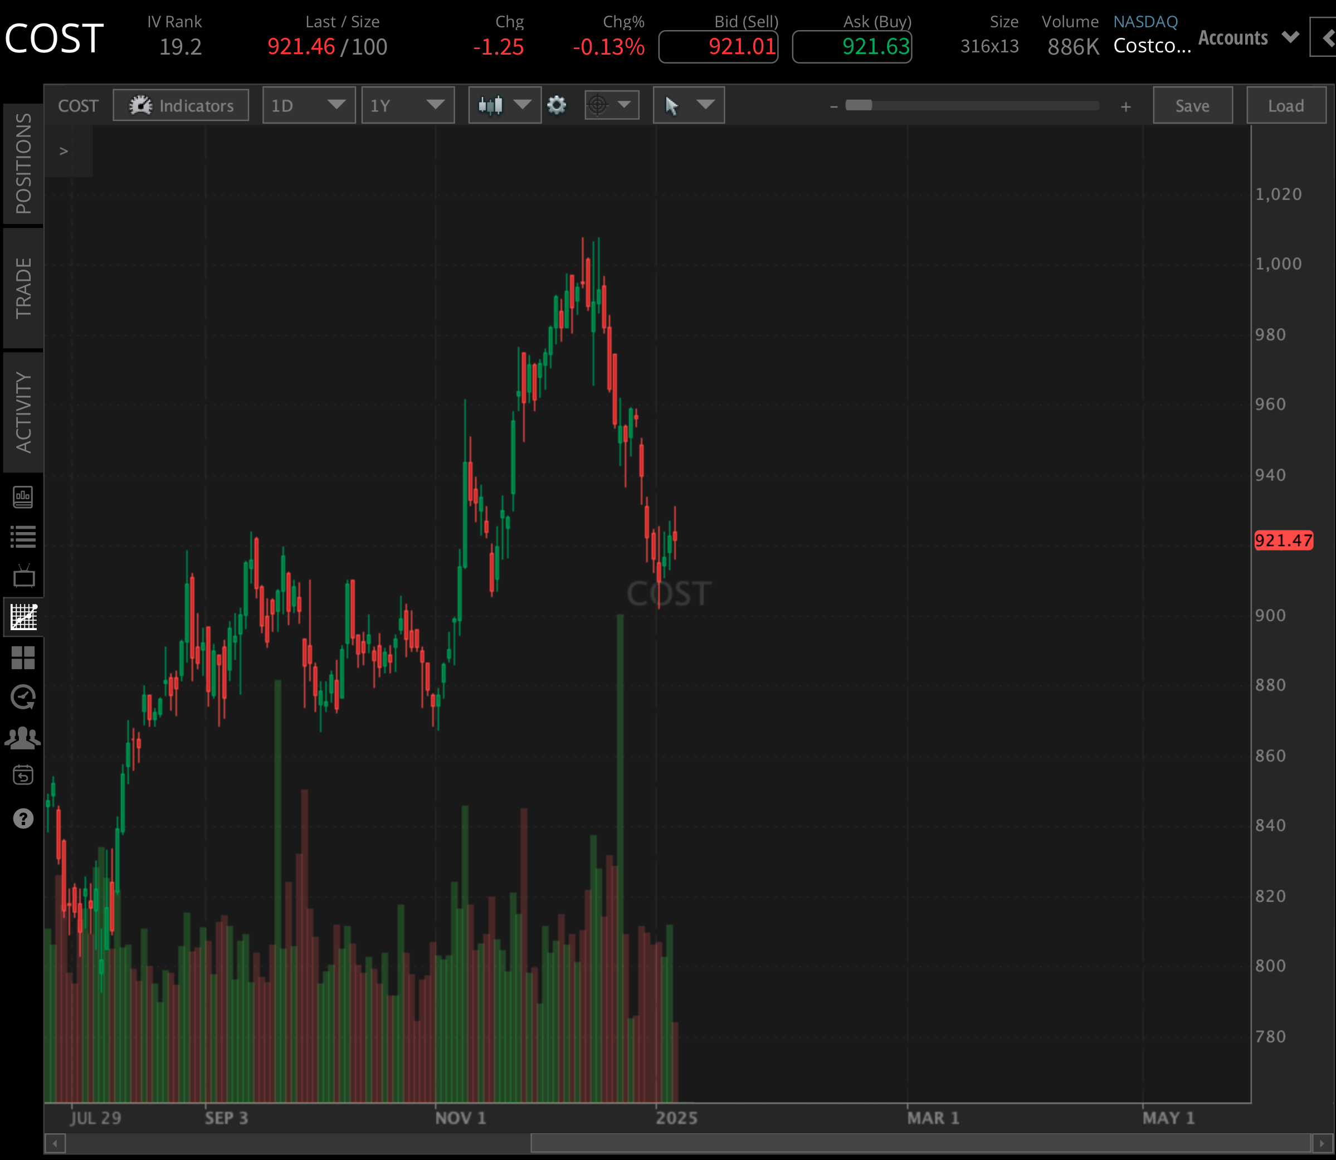The height and width of the screenshot is (1160, 1336).
Task: Open the 1D timeframe dropdown
Action: 309,105
